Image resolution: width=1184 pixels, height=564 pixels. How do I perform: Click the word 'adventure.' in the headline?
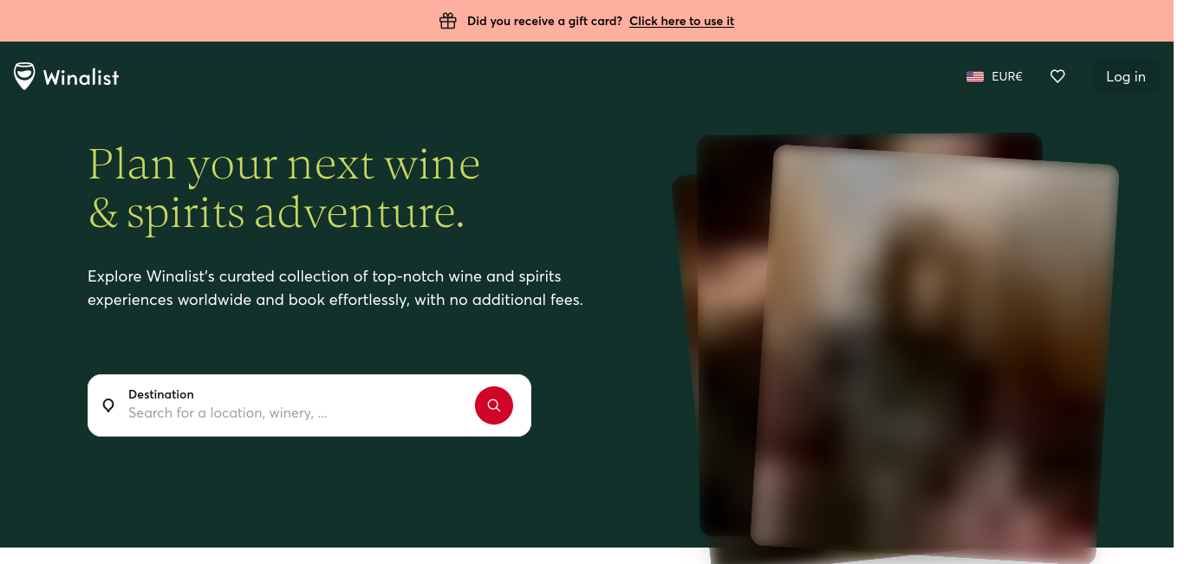tap(360, 212)
